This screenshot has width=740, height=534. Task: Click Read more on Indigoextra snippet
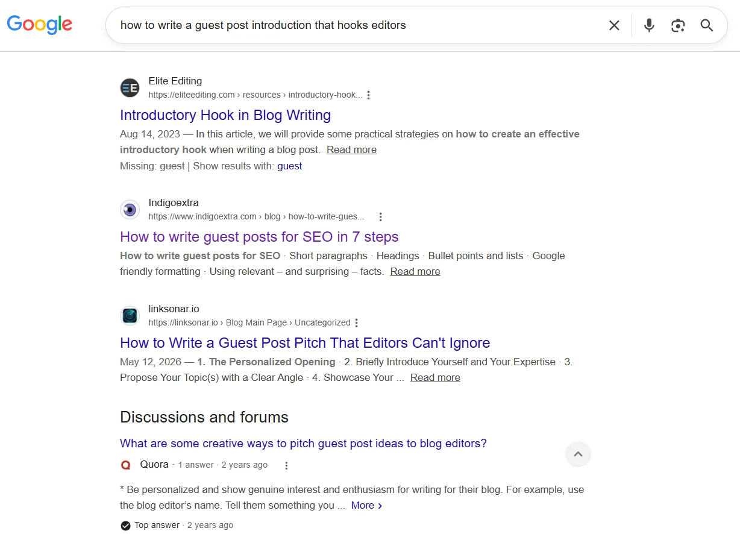[415, 271]
